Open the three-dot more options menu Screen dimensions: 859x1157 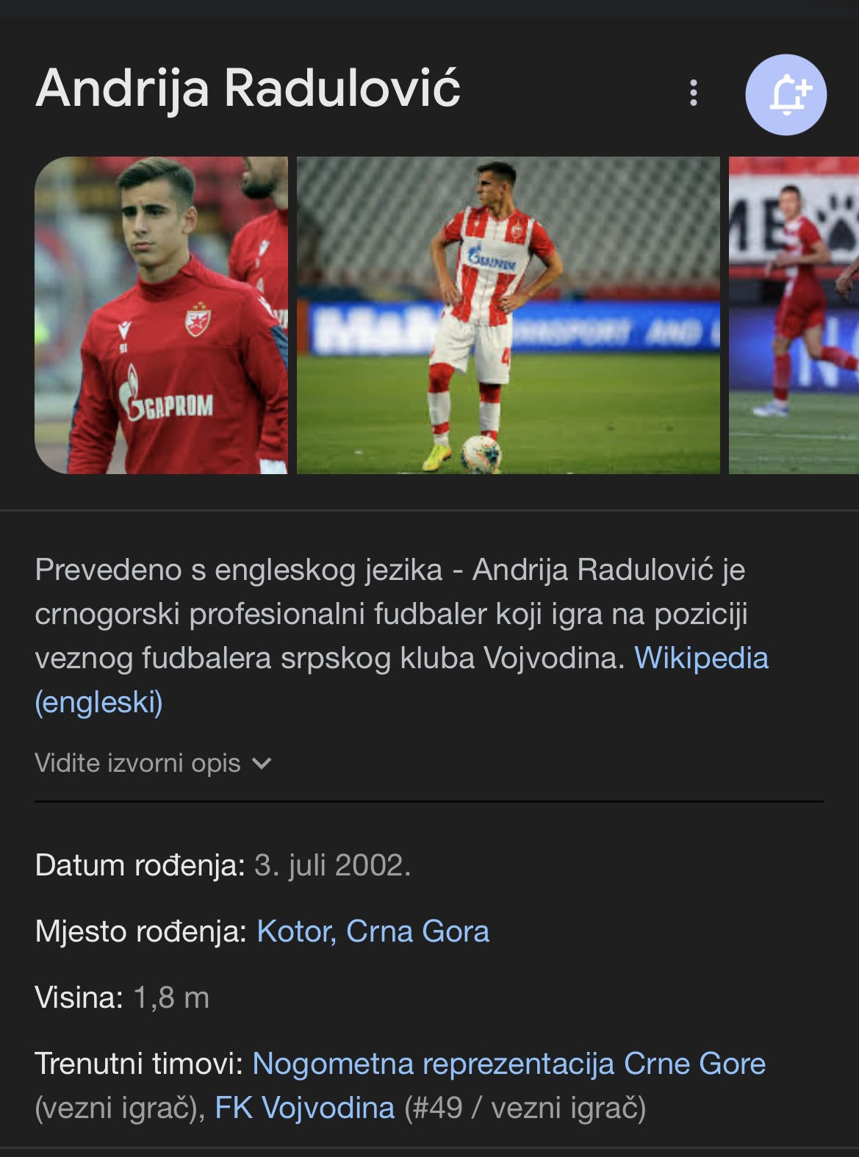tap(693, 93)
